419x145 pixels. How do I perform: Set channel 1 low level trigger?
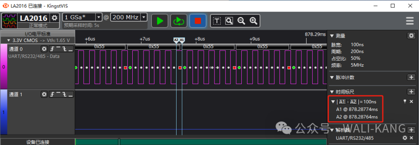71,94
